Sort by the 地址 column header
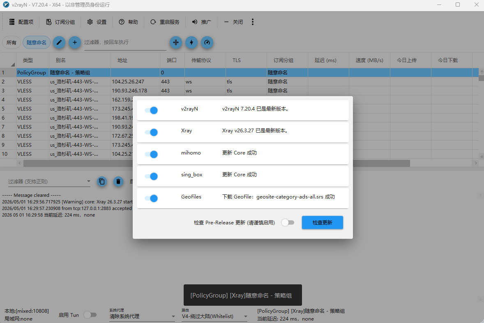Screen dimensions: 484x323 [x=135, y=60]
